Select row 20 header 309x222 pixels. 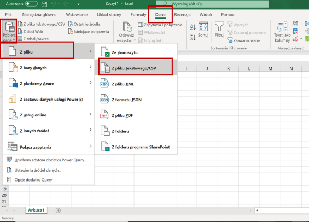[4, 195]
